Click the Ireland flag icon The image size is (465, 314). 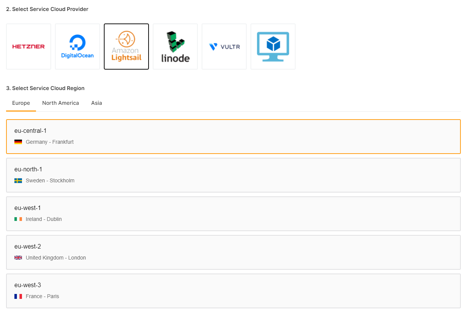[x=18, y=219]
